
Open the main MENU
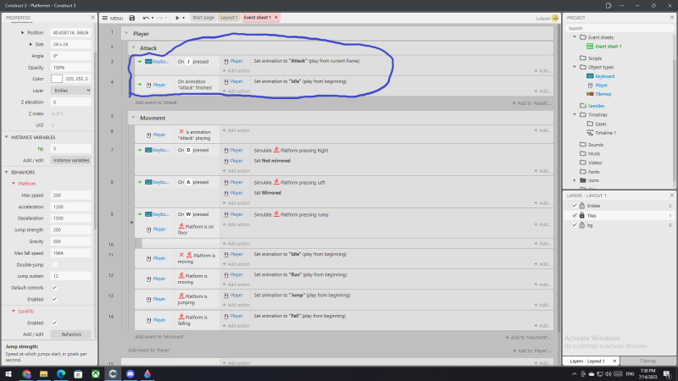[x=112, y=17]
